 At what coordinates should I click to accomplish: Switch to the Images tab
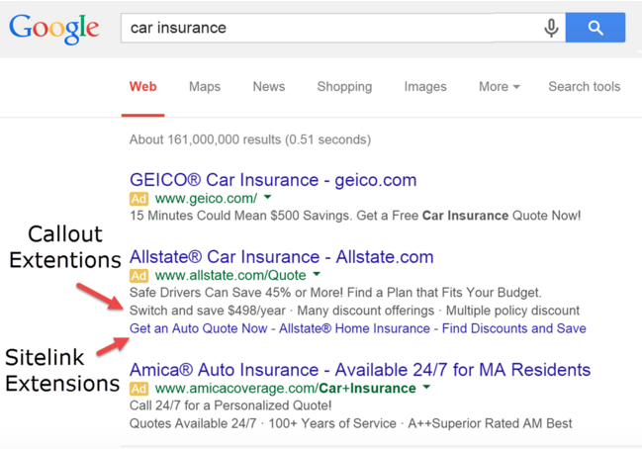coord(425,87)
